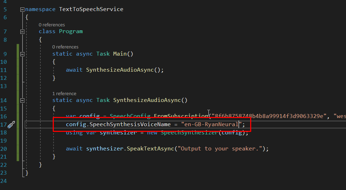This screenshot has width=346, height=190.
Task: Open "0 references" link above class Program
Action: point(52,25)
